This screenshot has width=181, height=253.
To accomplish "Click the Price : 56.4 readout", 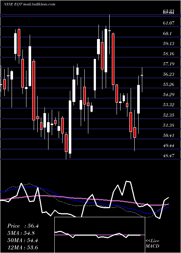I will coord(23,226).
